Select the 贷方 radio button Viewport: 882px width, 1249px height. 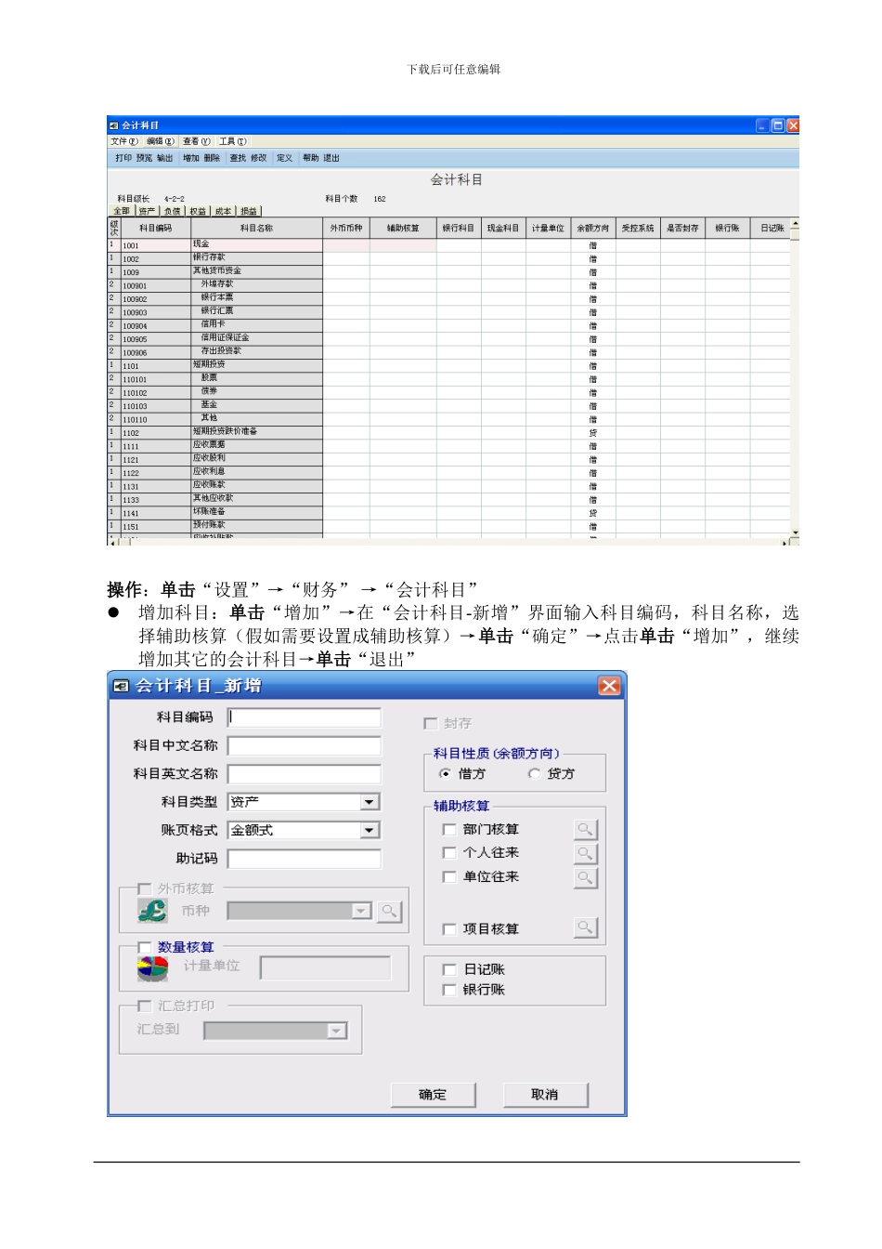point(534,774)
